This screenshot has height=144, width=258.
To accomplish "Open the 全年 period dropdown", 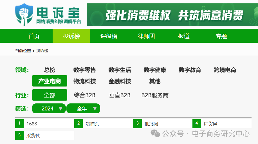I will pos(83,108).
